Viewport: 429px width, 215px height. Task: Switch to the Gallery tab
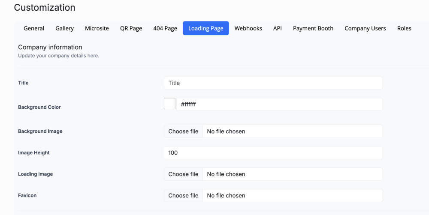click(64, 28)
